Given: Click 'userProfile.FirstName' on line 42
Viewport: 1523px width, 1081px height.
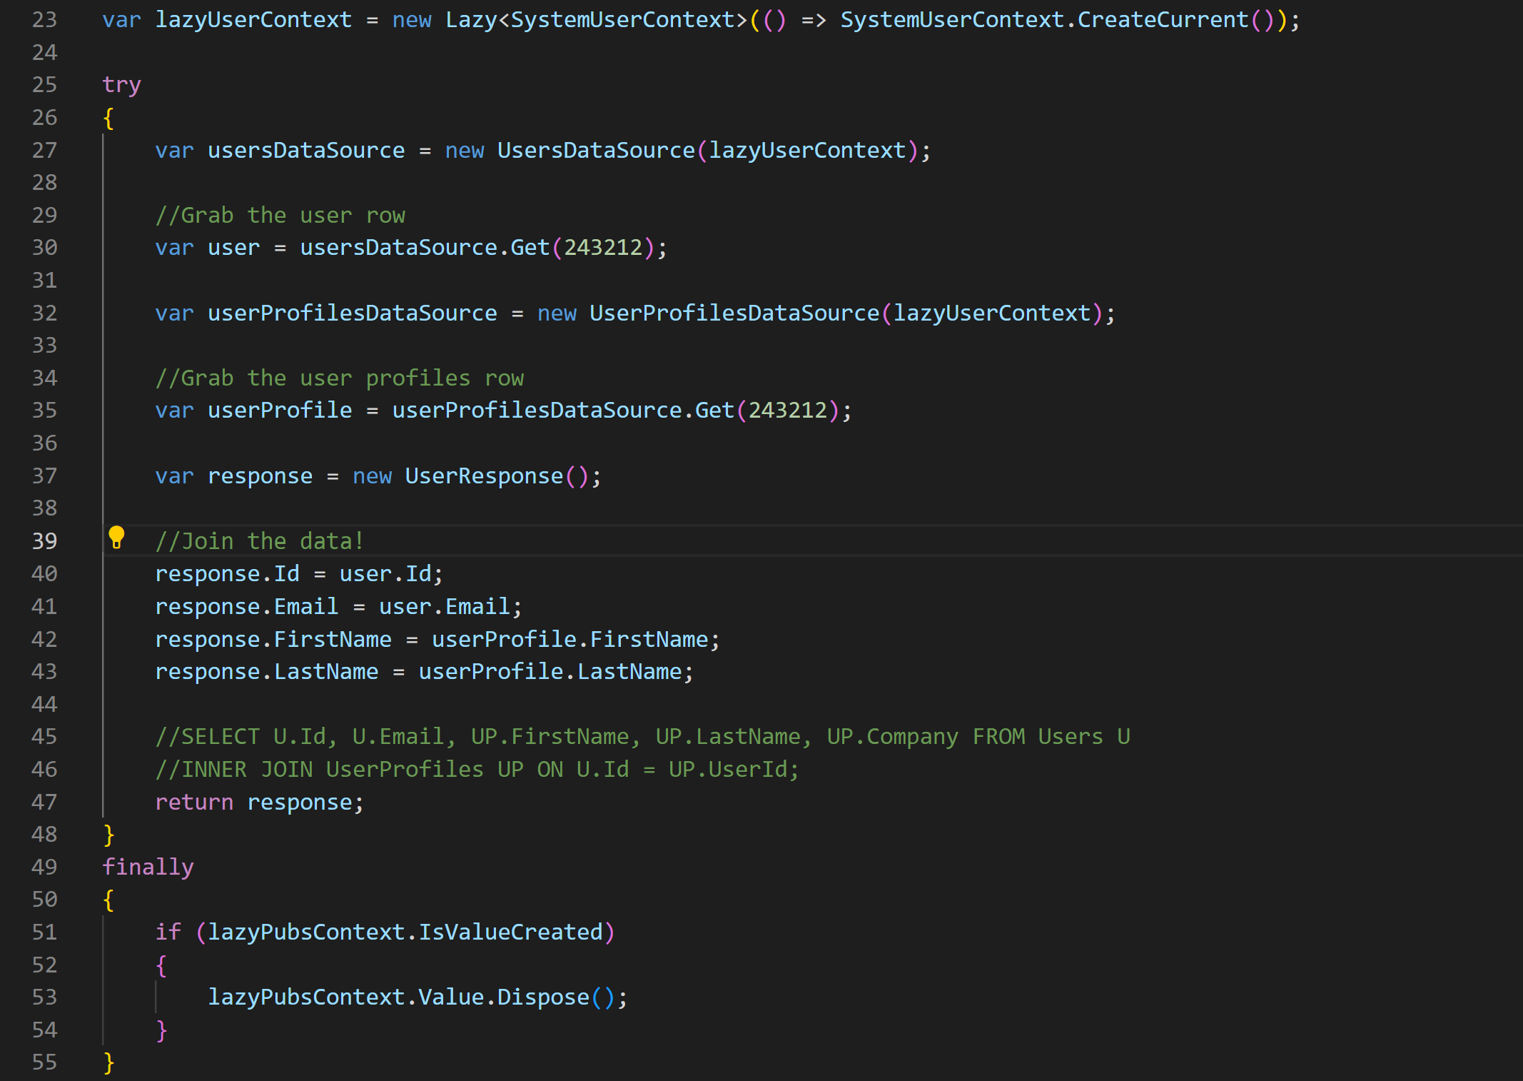Looking at the screenshot, I should (x=570, y=640).
